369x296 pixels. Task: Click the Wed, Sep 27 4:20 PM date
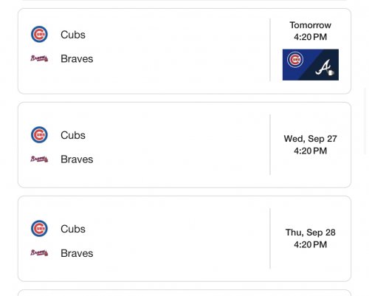click(x=311, y=145)
